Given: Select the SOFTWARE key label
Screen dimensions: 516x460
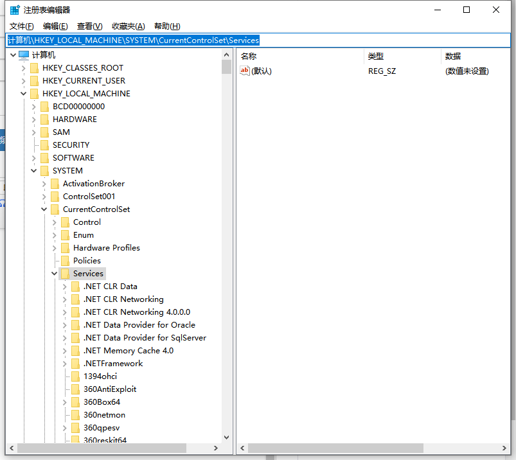Looking at the screenshot, I should (73, 158).
